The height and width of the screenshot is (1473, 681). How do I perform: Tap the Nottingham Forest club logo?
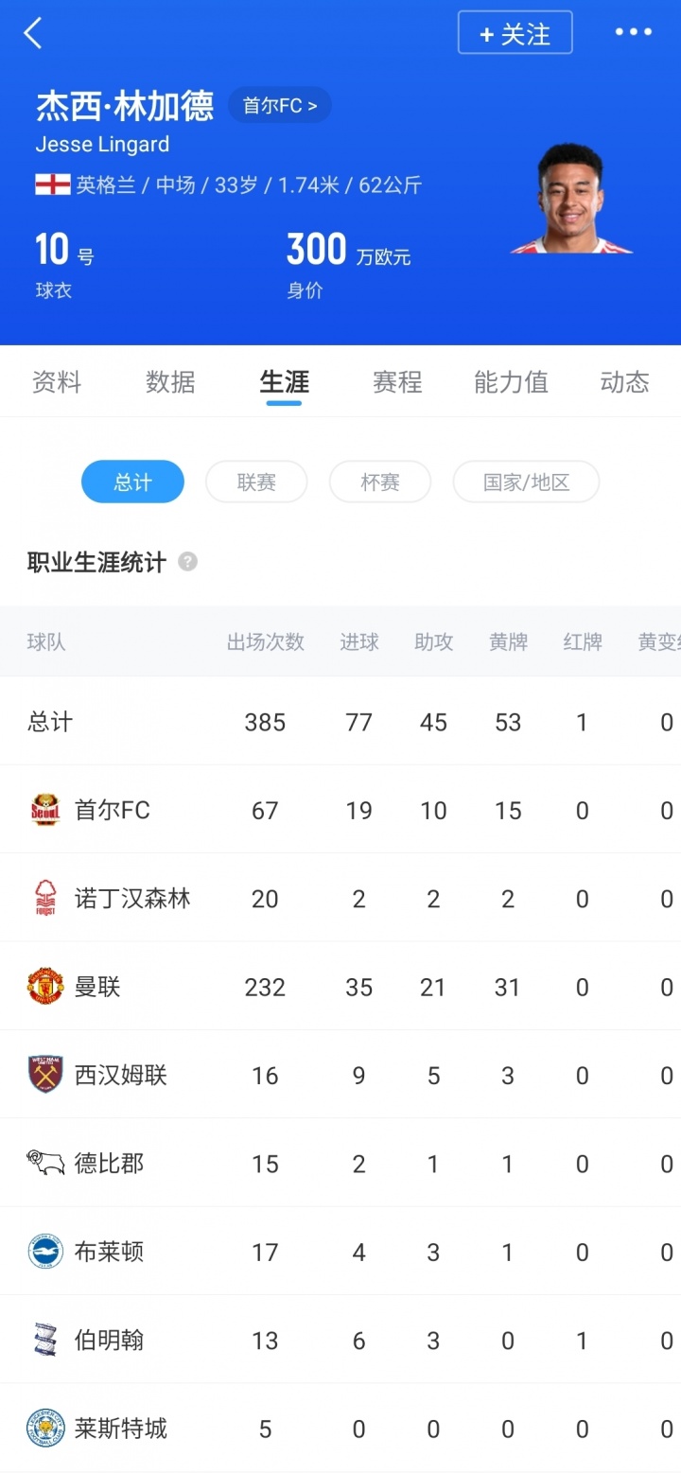pyautogui.click(x=45, y=899)
